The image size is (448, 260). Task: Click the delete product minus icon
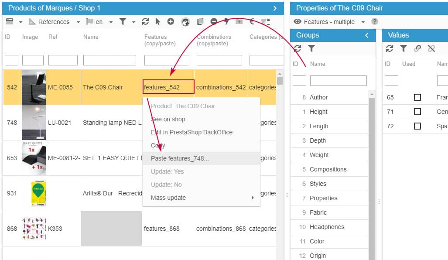click(214, 22)
